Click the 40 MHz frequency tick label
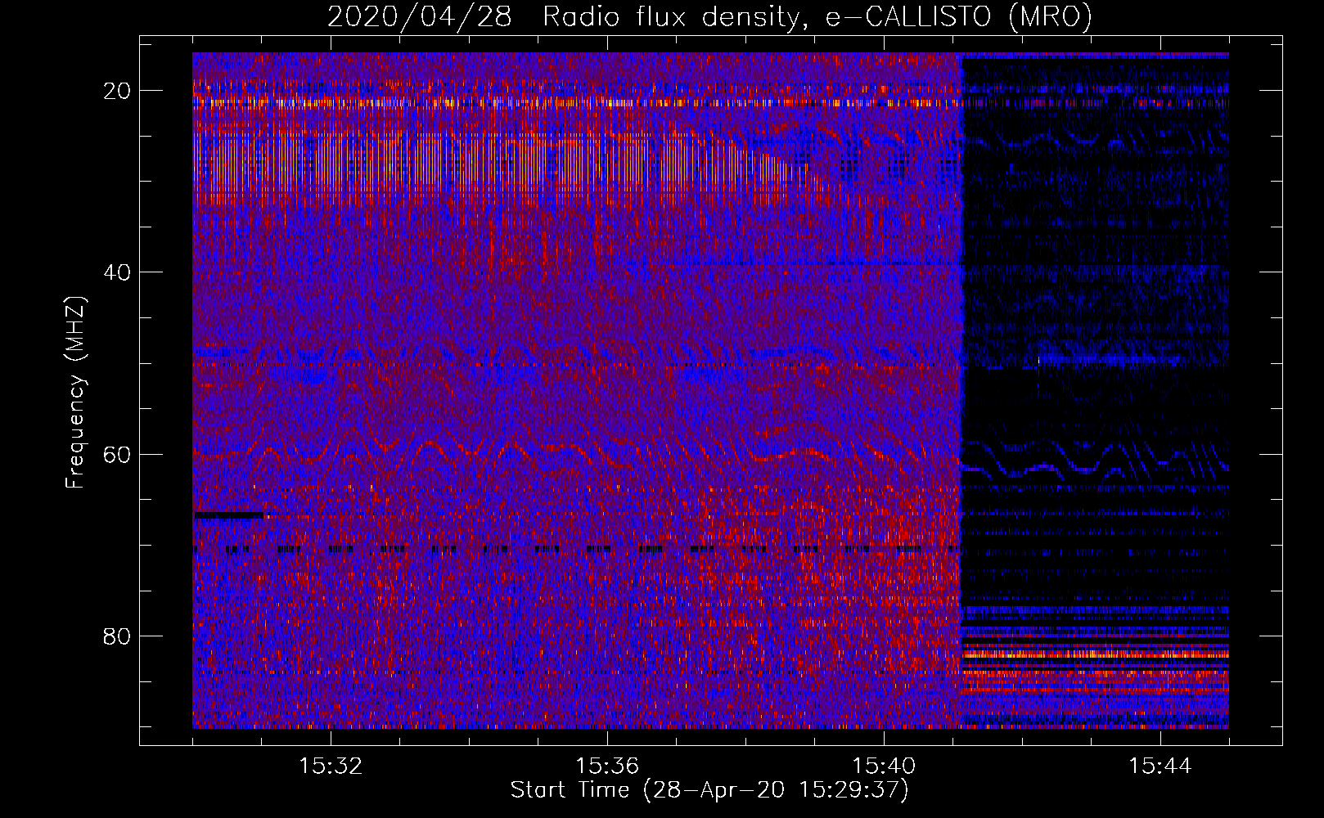This screenshot has width=1324, height=818. pos(118,272)
